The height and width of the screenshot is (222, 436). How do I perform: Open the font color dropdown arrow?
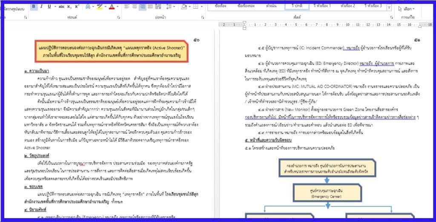coord(118,7)
